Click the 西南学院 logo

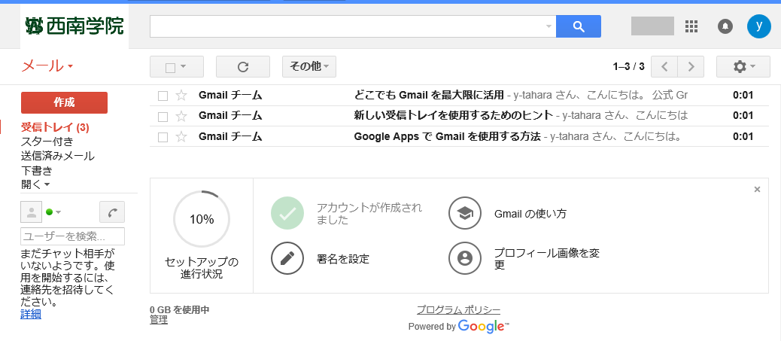(74, 26)
